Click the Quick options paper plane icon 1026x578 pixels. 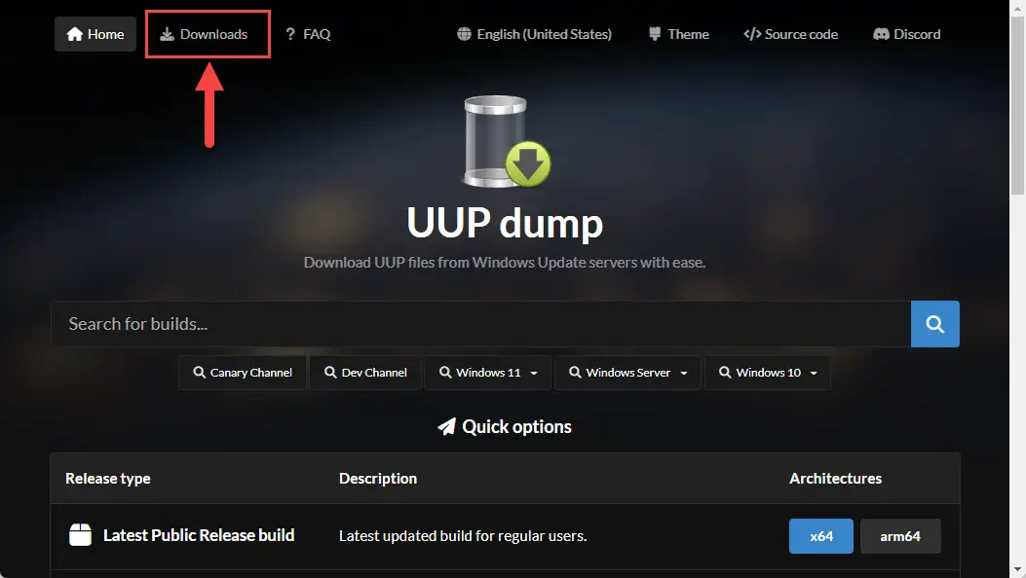point(446,426)
